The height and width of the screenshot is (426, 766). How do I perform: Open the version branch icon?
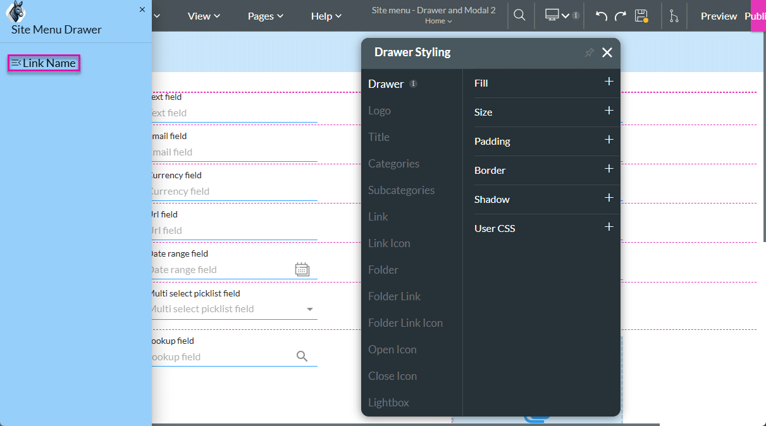click(674, 16)
